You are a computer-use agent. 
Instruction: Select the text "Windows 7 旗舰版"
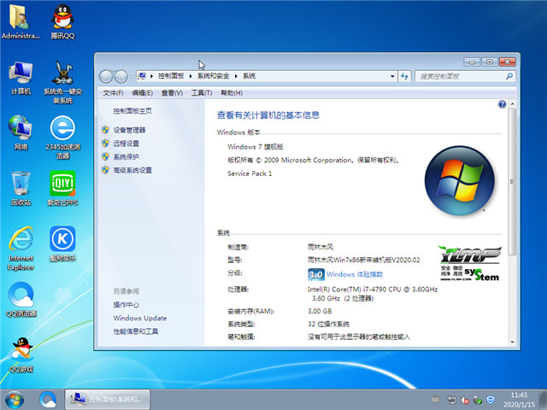pos(256,147)
